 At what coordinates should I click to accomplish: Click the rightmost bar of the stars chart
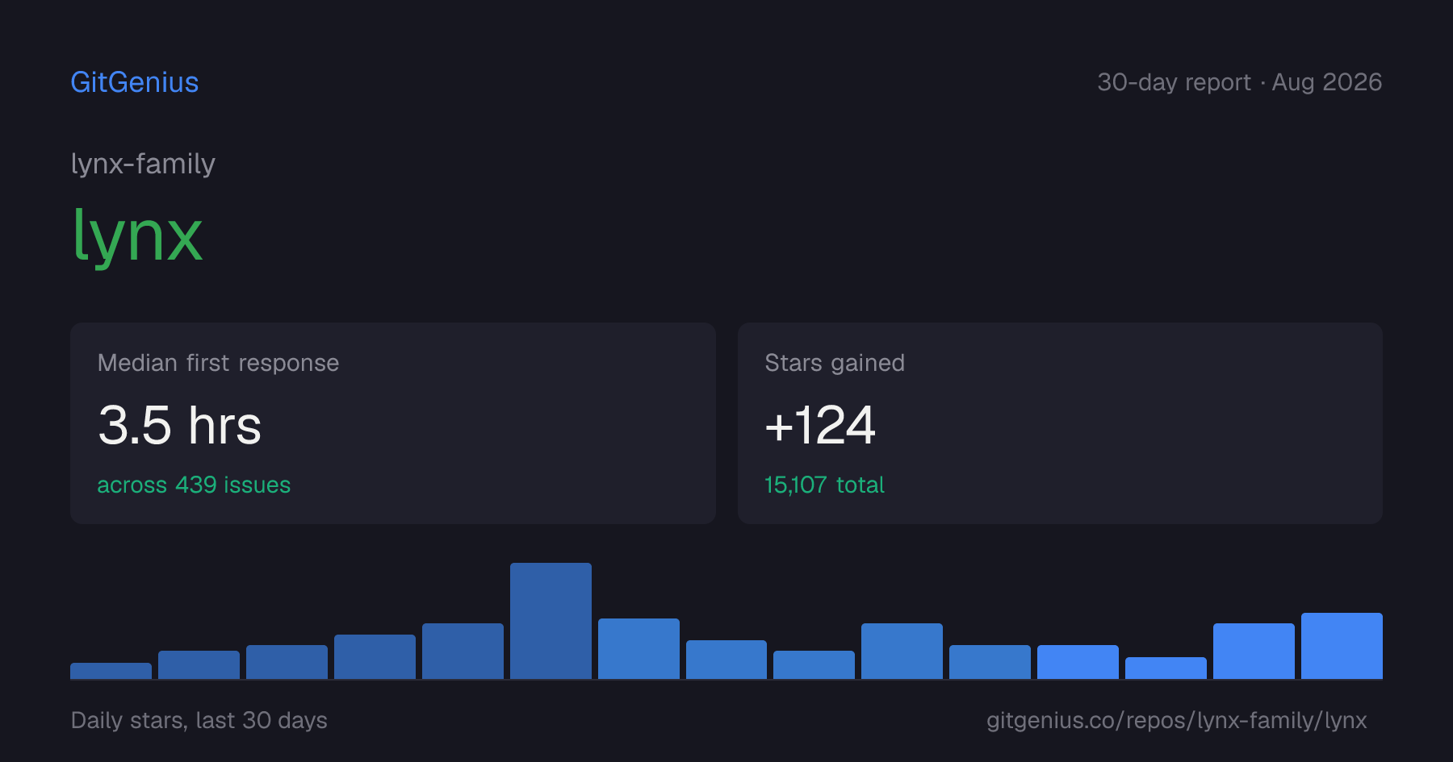click(x=1342, y=646)
